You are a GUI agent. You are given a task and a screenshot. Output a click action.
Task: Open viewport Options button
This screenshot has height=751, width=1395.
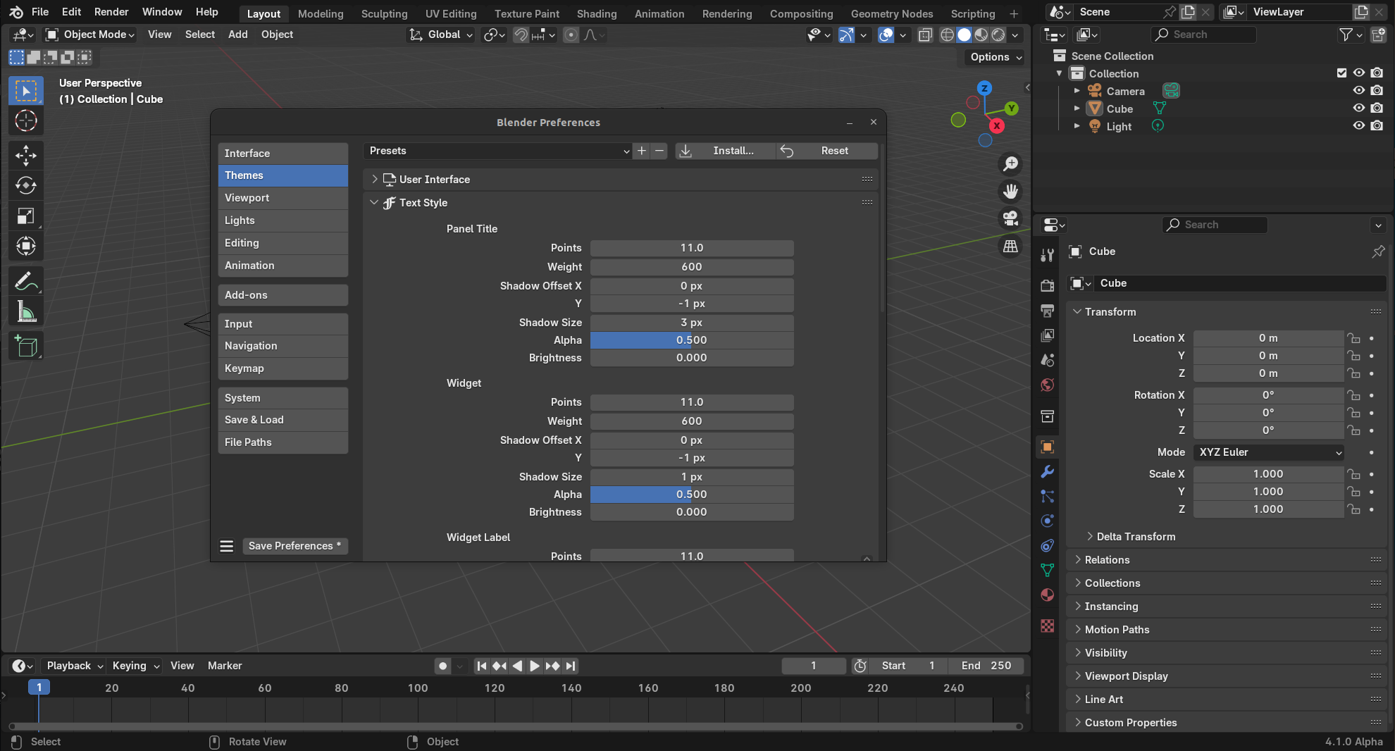click(995, 57)
